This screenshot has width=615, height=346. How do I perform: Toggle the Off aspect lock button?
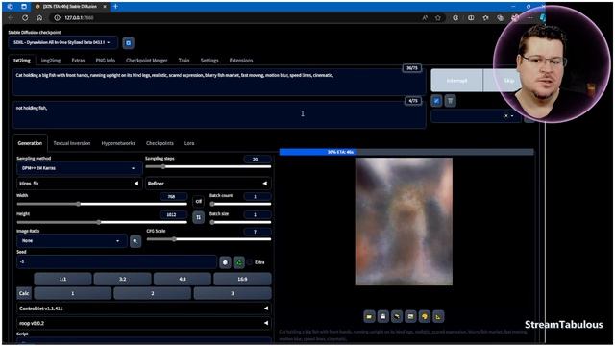[199, 201]
